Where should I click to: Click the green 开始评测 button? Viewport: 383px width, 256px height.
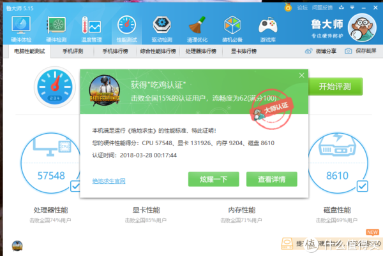click(x=335, y=87)
